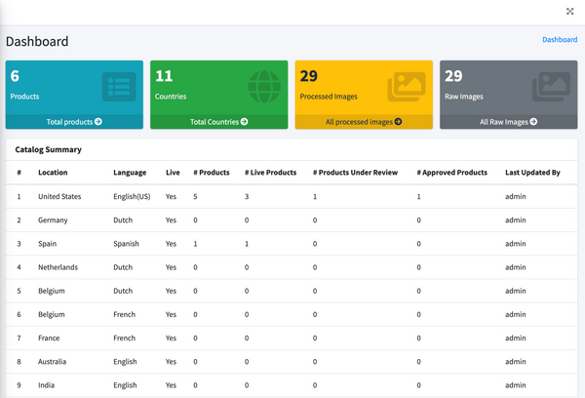Click the Processed Images picture icon
Screen dimensions: 585x398
coord(408,88)
